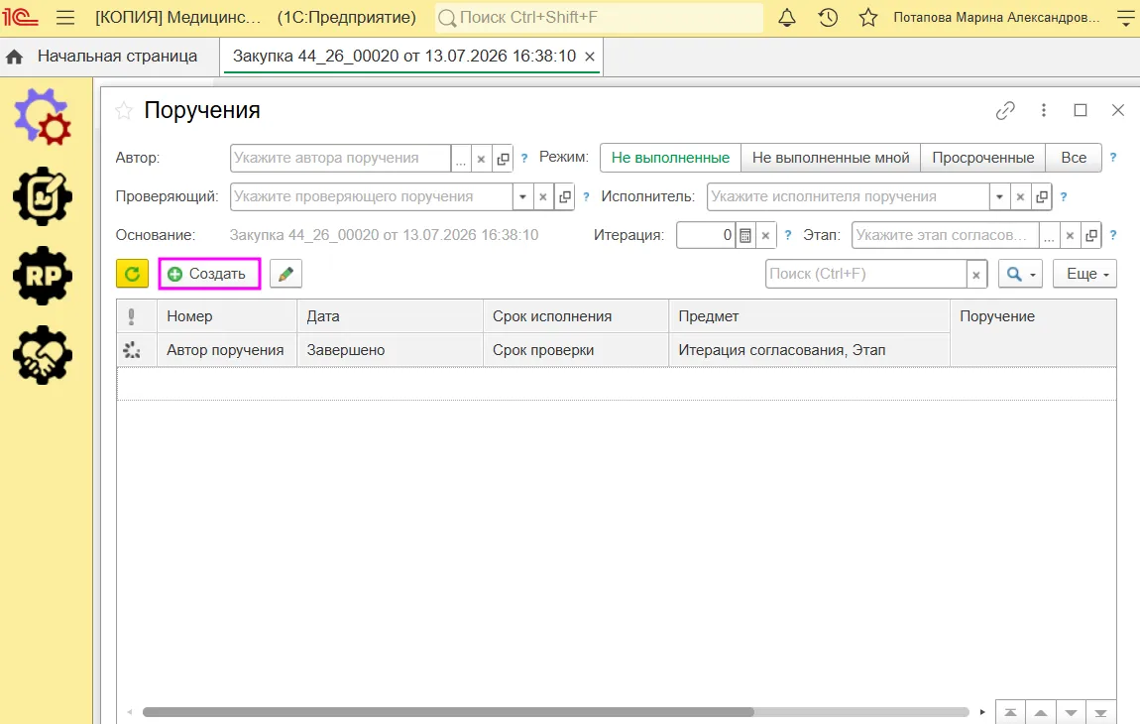Viewport: 1140px width, 724px height.
Task: Click the home icon
Action: click(x=15, y=57)
